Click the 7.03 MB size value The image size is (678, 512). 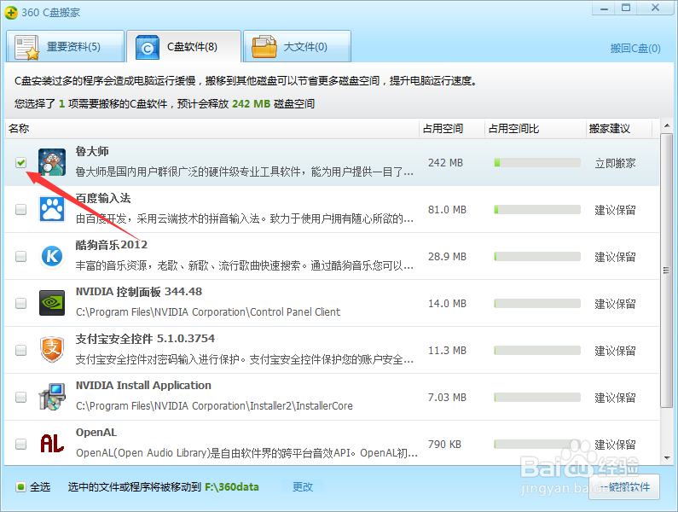click(447, 397)
